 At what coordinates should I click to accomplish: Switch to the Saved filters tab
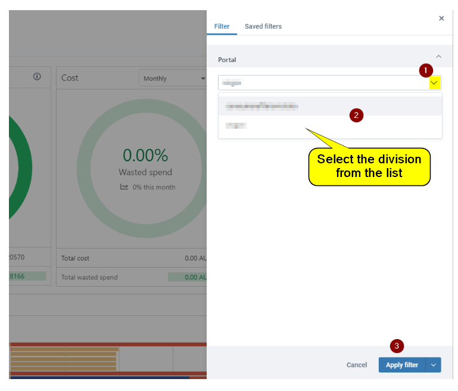coord(263,26)
